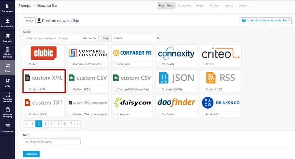Open the Panorama sidebar section
The width and height of the screenshot is (295, 159).
click(x=7, y=8)
